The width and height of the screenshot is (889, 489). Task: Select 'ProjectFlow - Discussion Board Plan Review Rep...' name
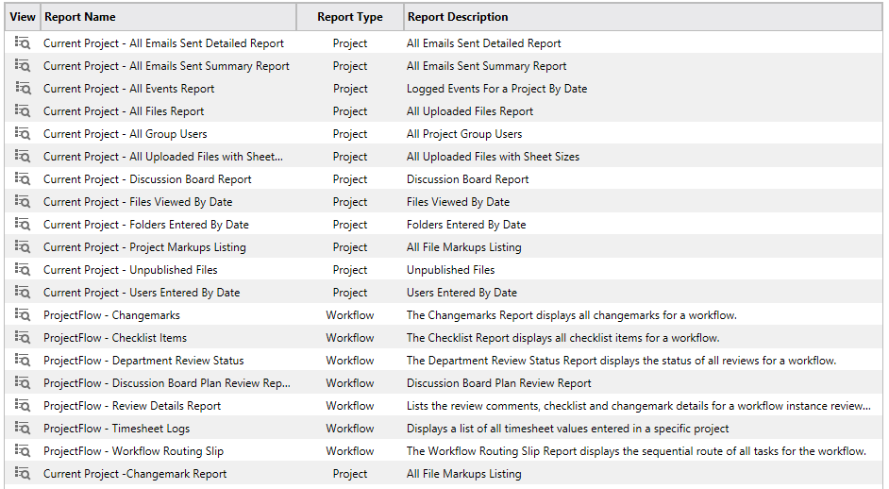[x=167, y=384]
